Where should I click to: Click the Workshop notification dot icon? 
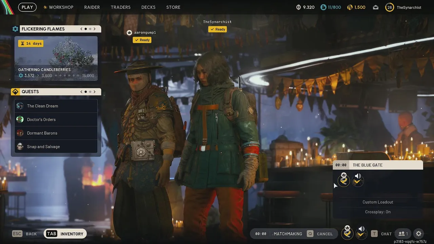[x=45, y=7]
